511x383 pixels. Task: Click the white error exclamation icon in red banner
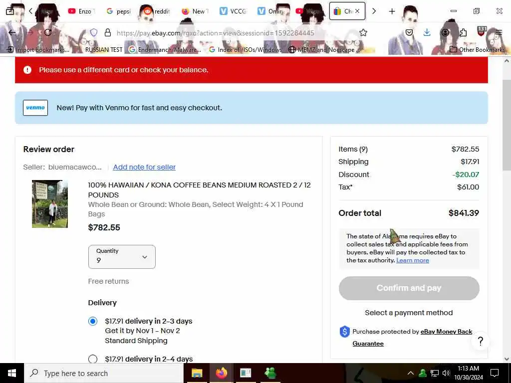pos(27,70)
